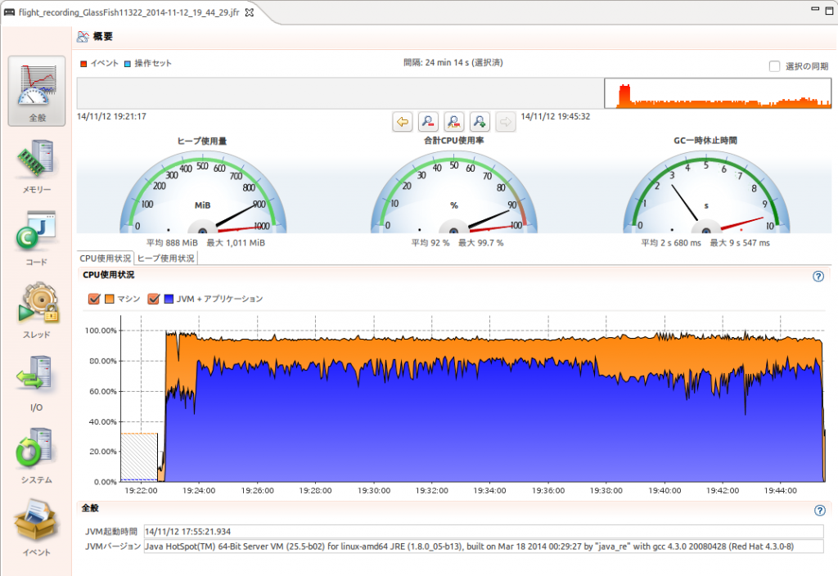The height and width of the screenshot is (576, 838).
Task: Click the zoom in magnifier icon
Action: click(x=480, y=122)
